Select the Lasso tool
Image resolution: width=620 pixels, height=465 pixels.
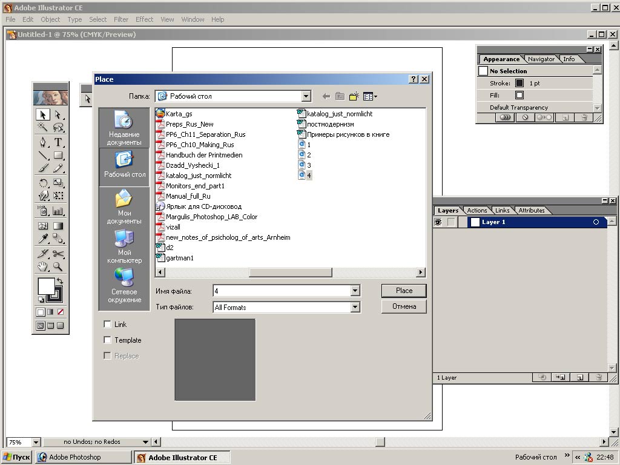tap(58, 127)
